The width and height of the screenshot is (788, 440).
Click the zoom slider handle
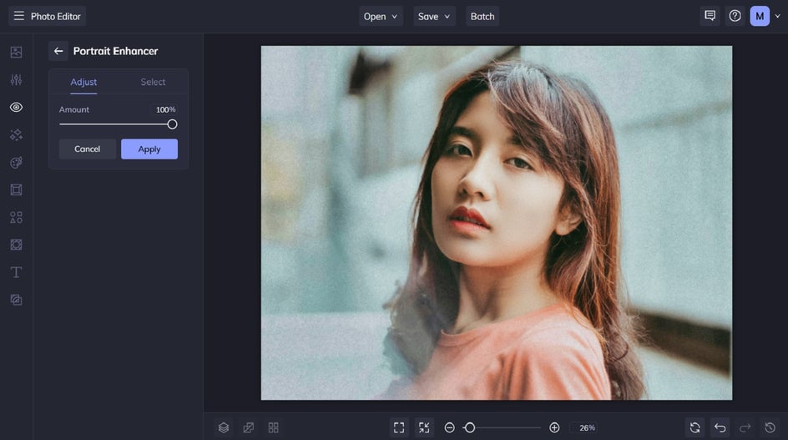click(x=469, y=427)
